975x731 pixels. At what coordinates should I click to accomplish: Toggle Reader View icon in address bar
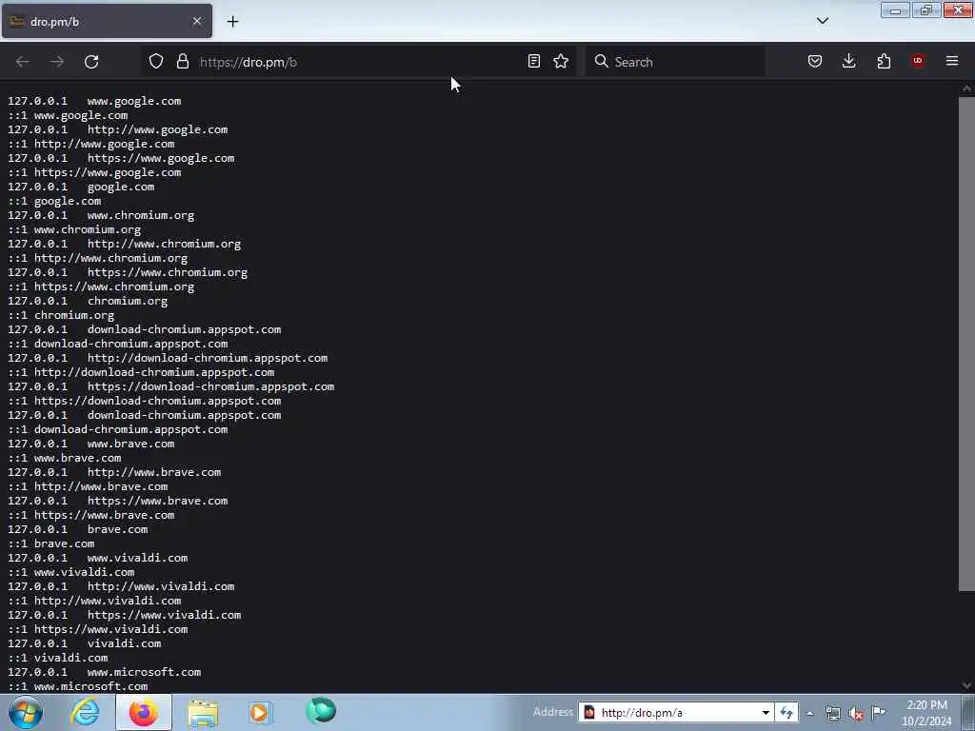pyautogui.click(x=533, y=61)
